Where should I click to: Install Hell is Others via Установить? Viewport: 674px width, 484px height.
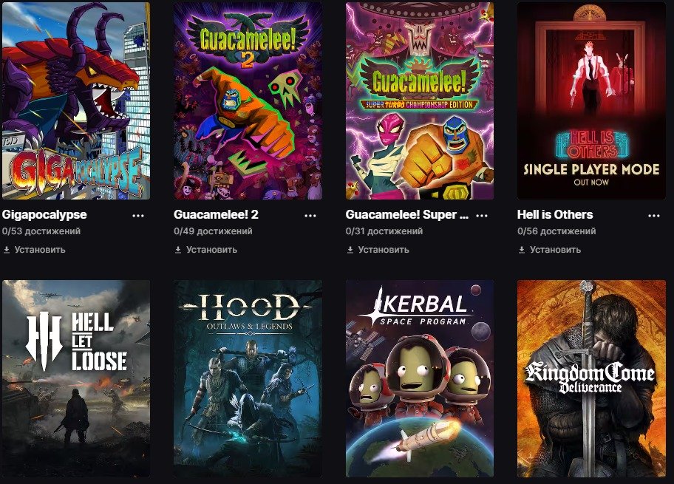click(555, 250)
